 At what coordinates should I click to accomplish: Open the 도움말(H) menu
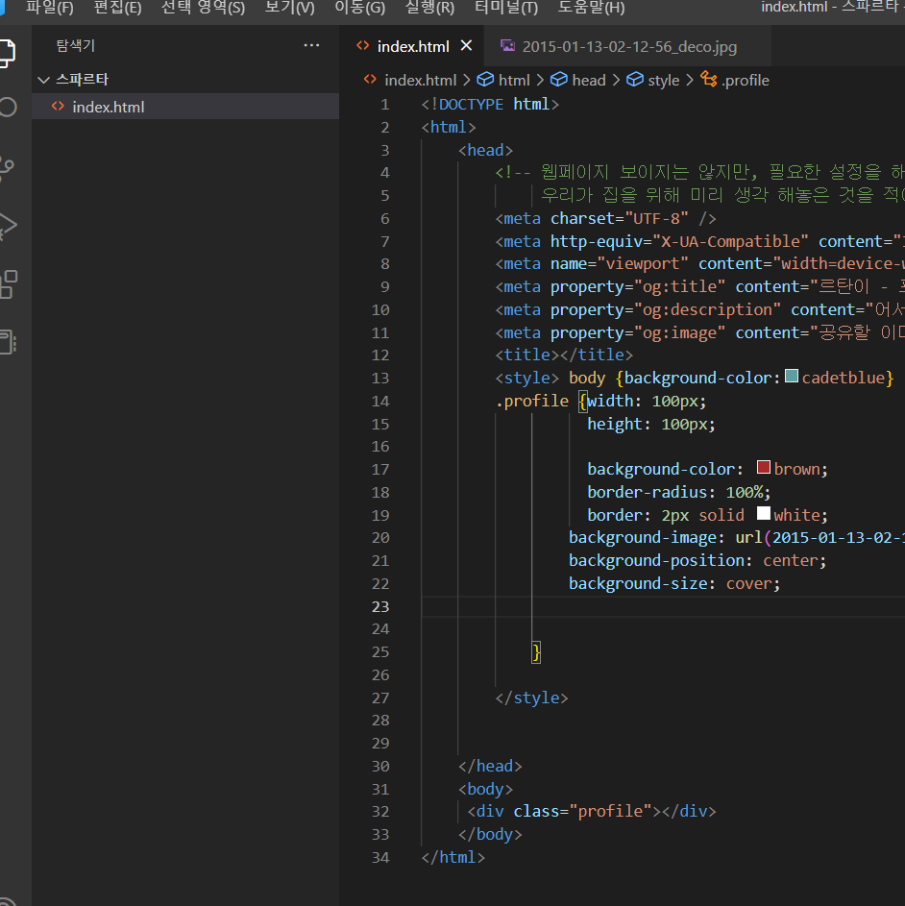click(591, 8)
